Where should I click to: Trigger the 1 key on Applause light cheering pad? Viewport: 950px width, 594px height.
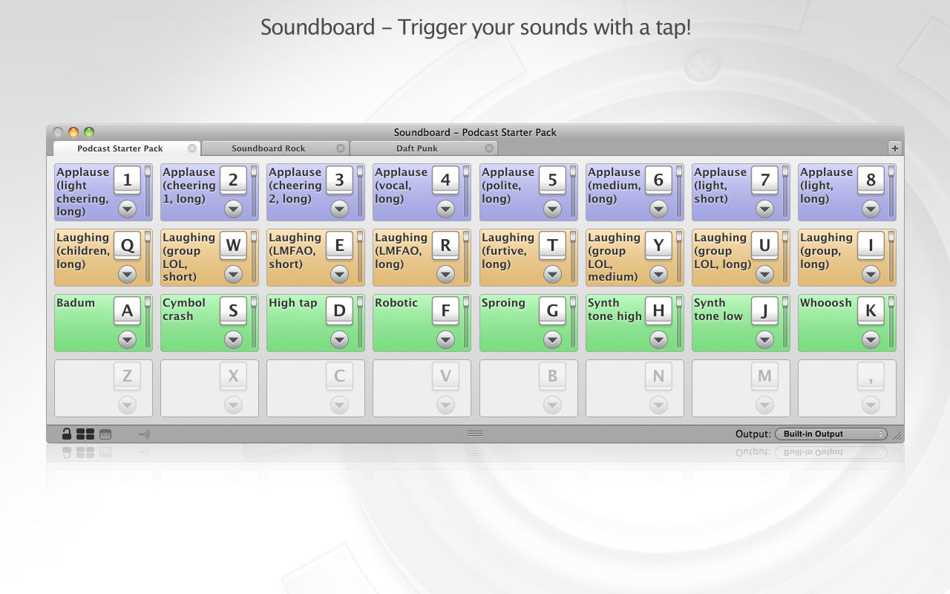pos(127,180)
